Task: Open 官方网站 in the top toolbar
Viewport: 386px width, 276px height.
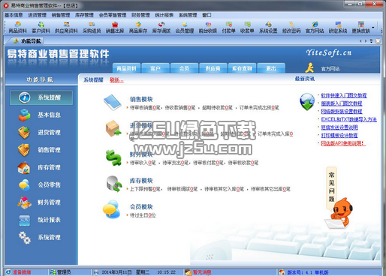Action: [x=315, y=28]
